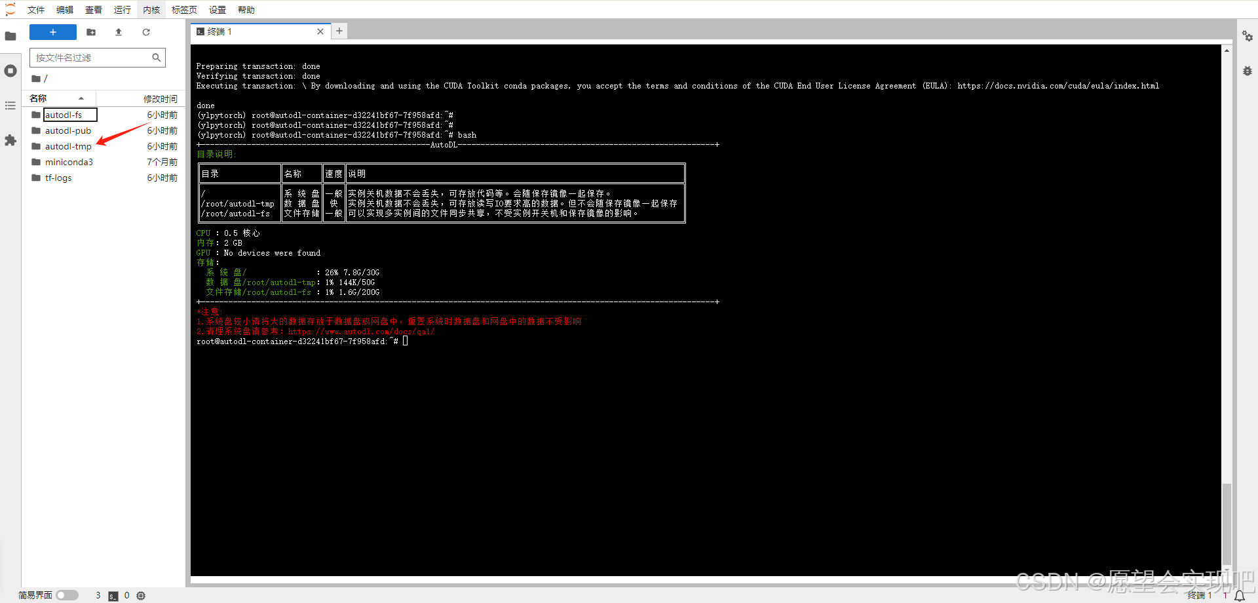Open the 内核 menu
Screen dimensions: 1258x603
pos(151,10)
